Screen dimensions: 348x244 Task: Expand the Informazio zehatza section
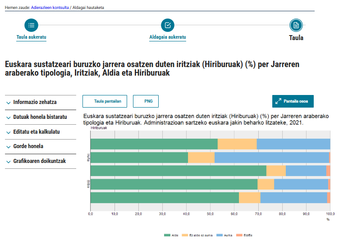[x=35, y=102]
